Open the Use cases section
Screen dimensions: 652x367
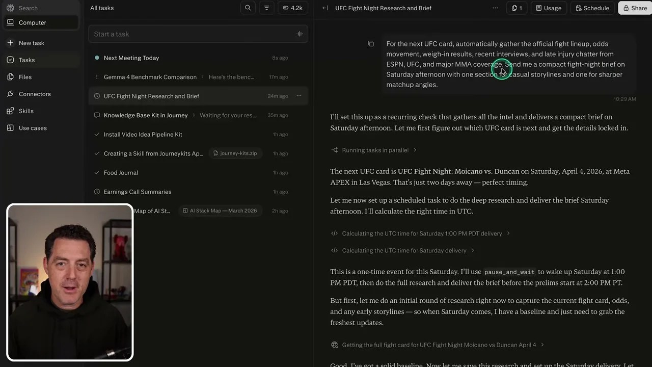pos(42,128)
